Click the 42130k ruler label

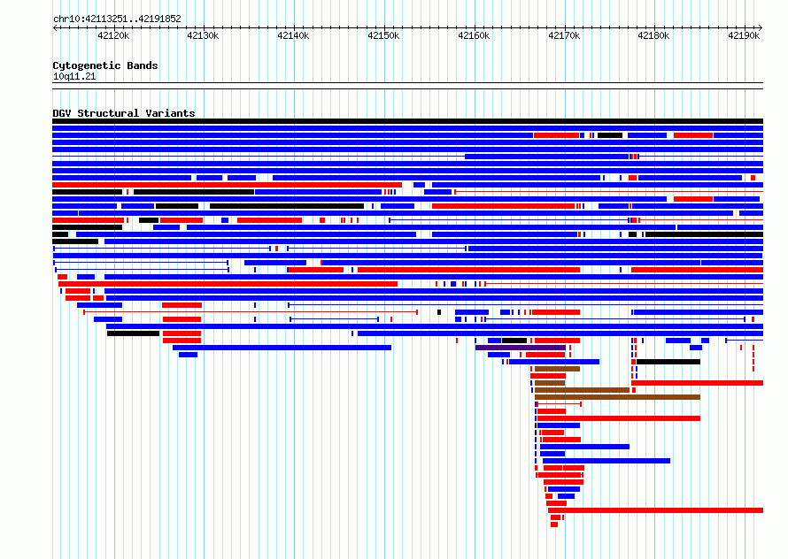coord(203,35)
